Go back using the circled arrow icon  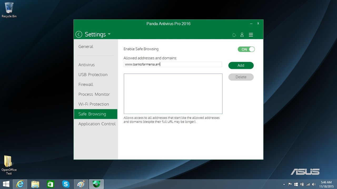click(x=79, y=34)
